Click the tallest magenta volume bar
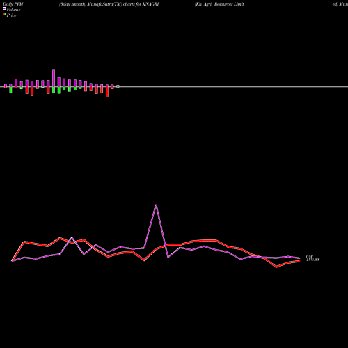The height and width of the screenshot is (348, 348). (54, 78)
